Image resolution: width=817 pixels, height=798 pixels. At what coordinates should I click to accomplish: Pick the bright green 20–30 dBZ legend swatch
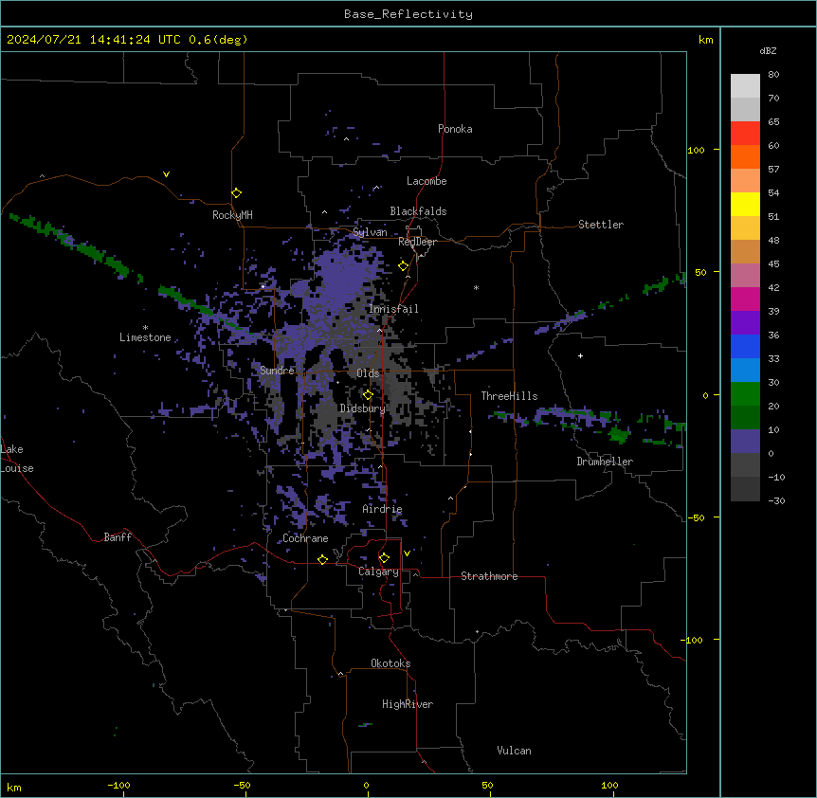tap(745, 394)
